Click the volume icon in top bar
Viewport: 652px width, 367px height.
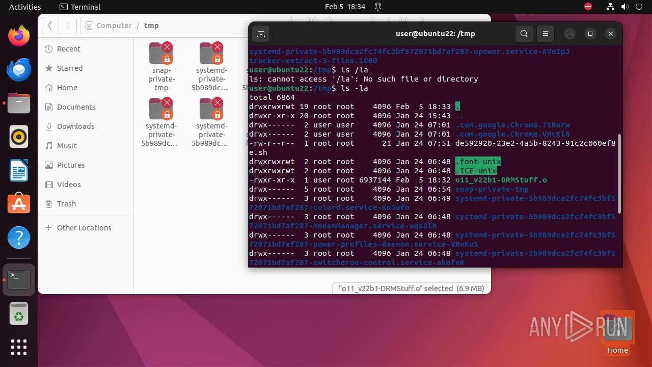point(624,7)
